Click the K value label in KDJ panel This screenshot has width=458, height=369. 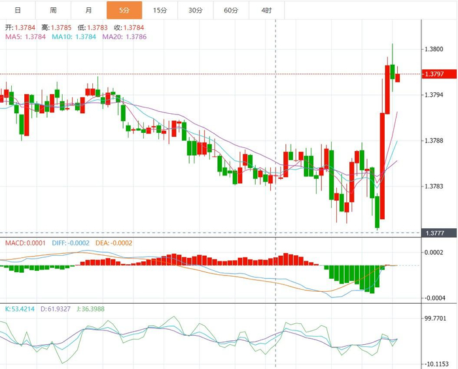pyautogui.click(x=20, y=309)
